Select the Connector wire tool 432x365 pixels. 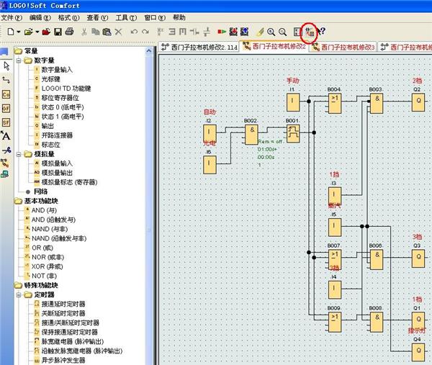coord(6,80)
